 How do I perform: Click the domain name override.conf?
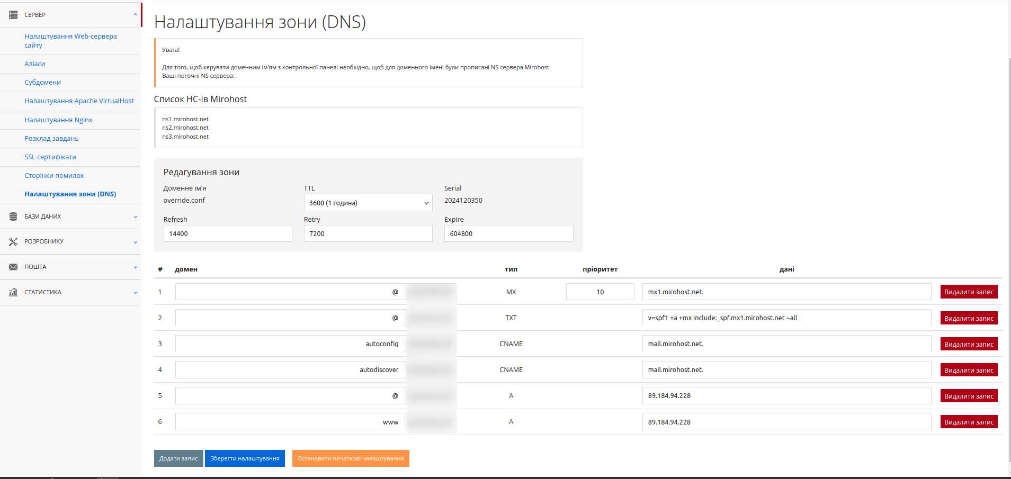click(x=184, y=200)
